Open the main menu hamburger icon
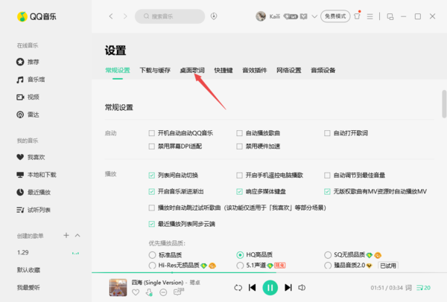447x302 pixels. (x=369, y=16)
